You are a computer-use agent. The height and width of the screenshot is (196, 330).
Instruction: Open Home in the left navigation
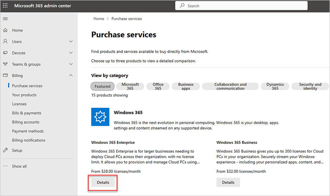[17, 30]
